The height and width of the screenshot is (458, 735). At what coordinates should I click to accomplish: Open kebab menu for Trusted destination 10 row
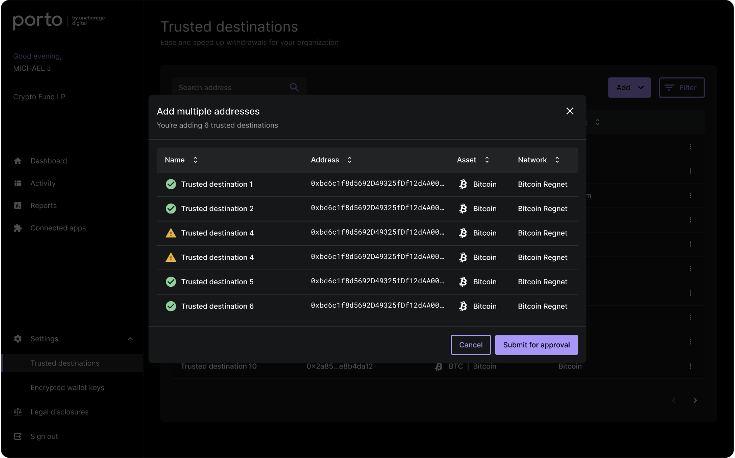(690, 366)
